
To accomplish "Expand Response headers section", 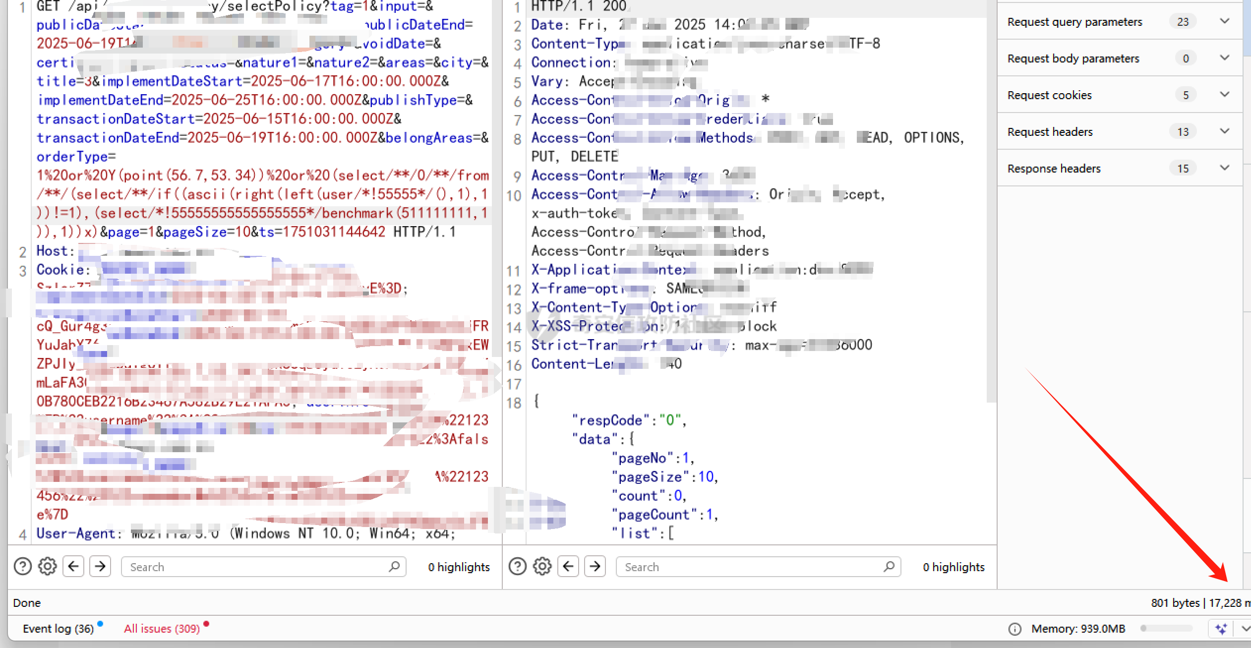I will 1224,168.
